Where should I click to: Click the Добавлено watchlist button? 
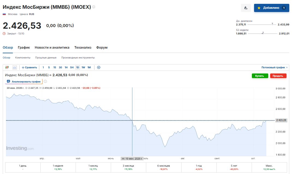[x=272, y=8]
